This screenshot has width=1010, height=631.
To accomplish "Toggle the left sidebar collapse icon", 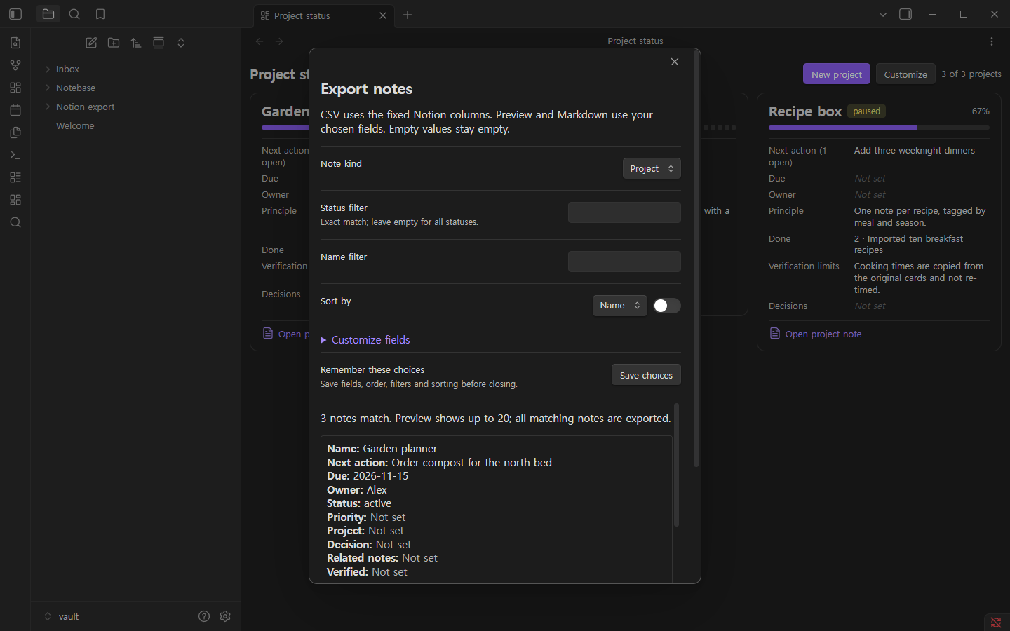I will (15, 14).
